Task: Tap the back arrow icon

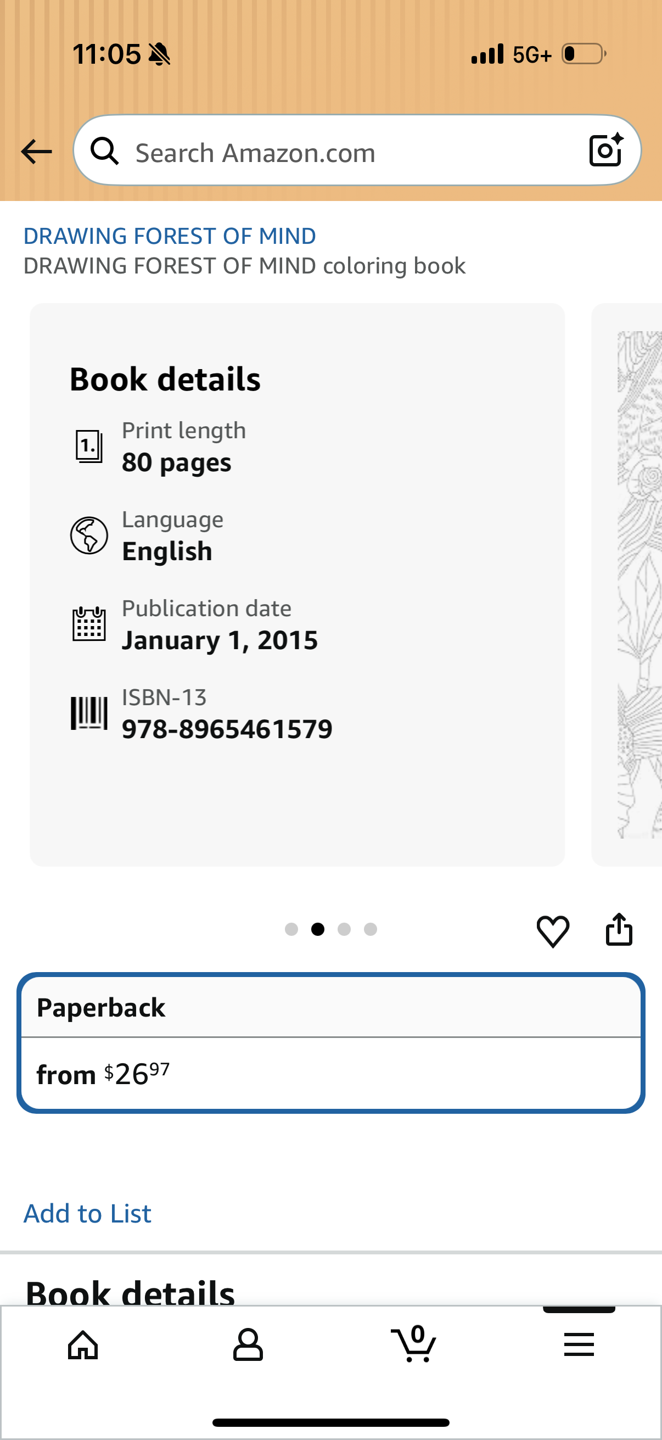Action: (x=36, y=152)
